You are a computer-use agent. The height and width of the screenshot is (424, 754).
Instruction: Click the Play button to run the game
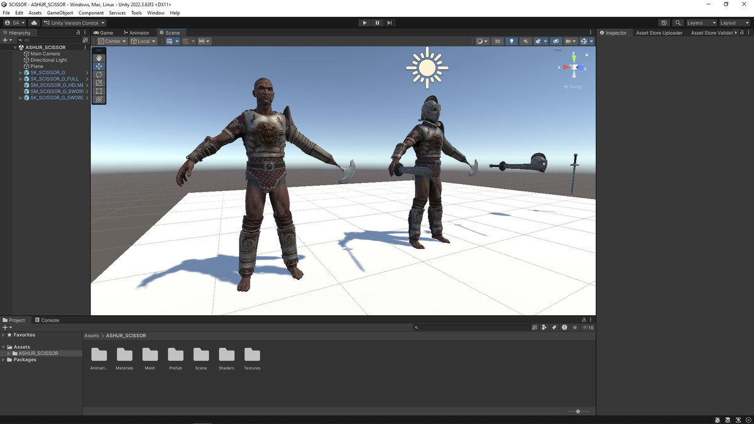click(364, 23)
